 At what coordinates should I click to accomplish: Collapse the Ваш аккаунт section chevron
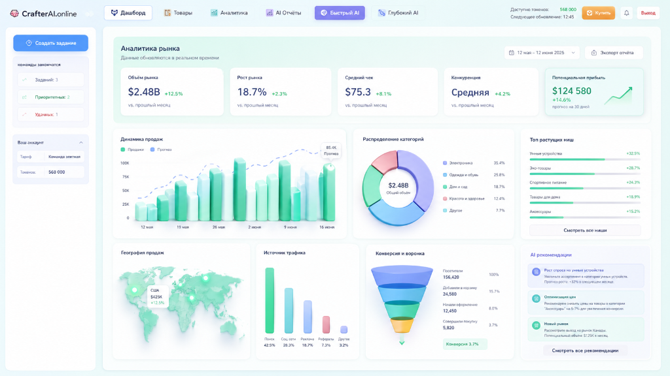click(x=80, y=142)
